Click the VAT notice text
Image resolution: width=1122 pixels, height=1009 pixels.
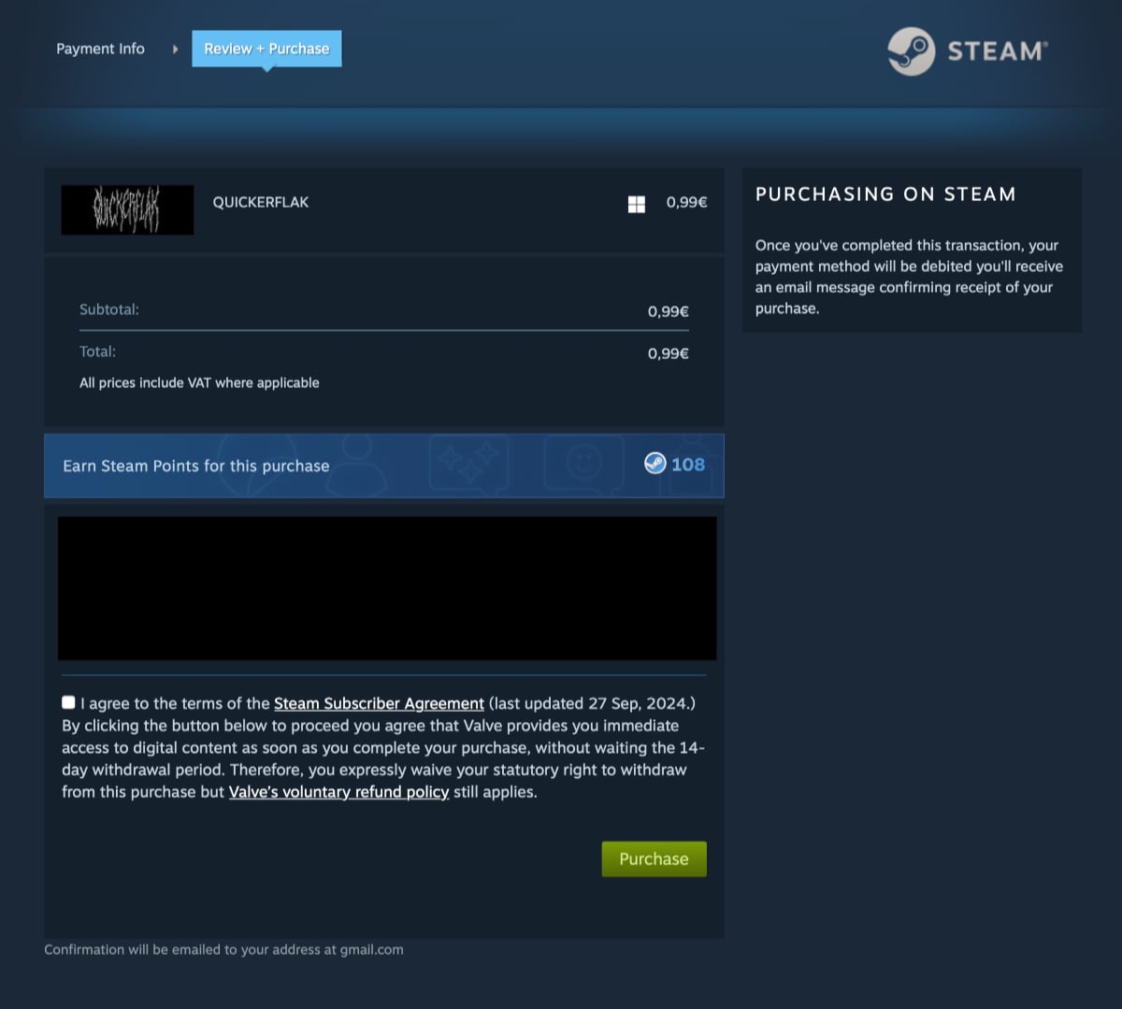click(199, 382)
